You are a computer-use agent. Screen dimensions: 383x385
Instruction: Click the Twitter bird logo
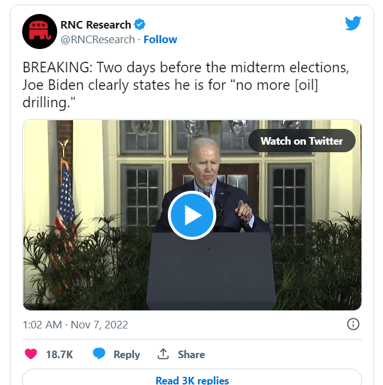click(x=353, y=23)
